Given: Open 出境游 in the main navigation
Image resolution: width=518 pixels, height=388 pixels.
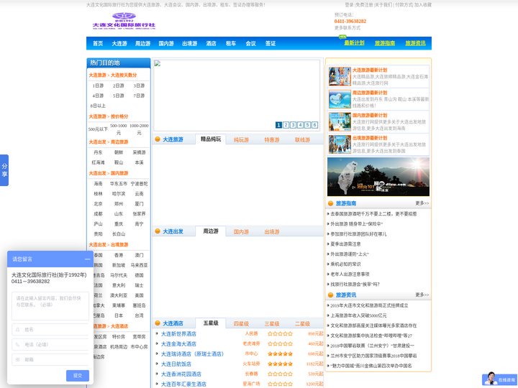Looking at the screenshot, I should [x=190, y=43].
